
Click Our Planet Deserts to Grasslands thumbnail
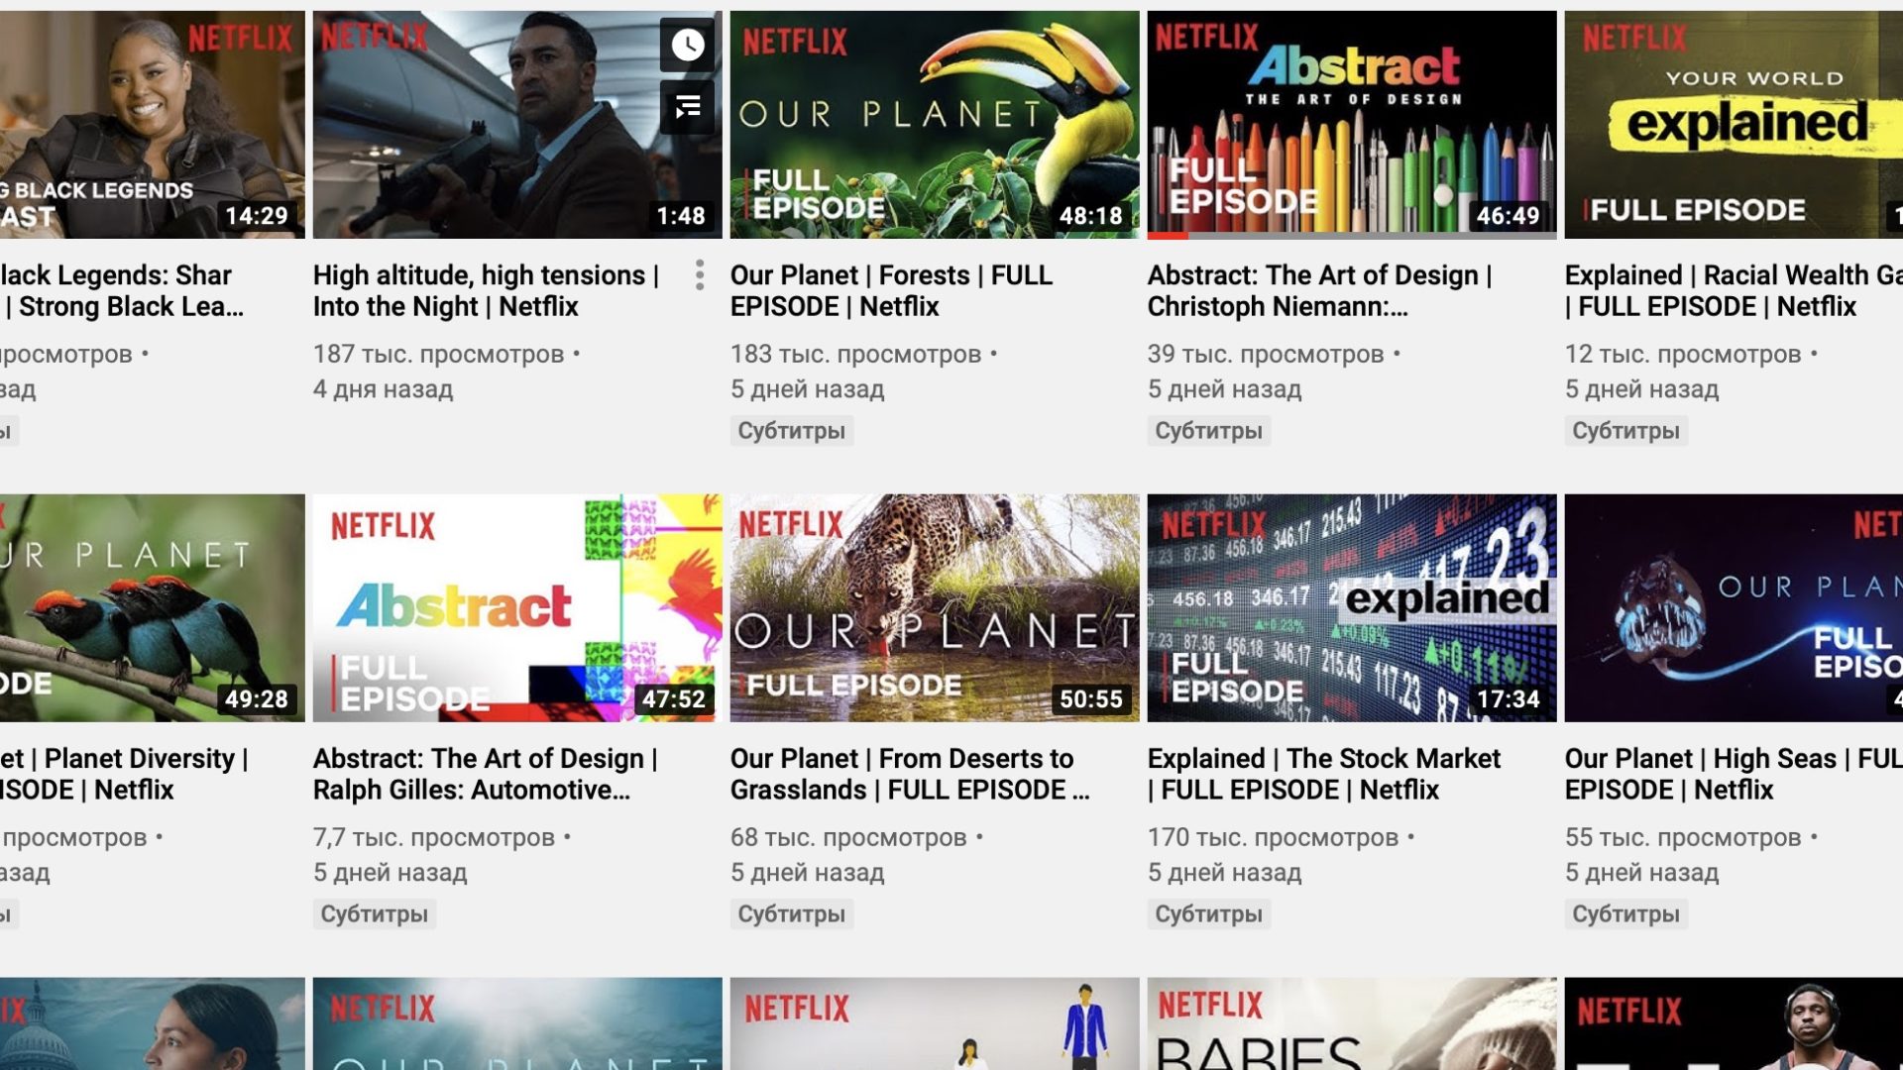coord(934,607)
